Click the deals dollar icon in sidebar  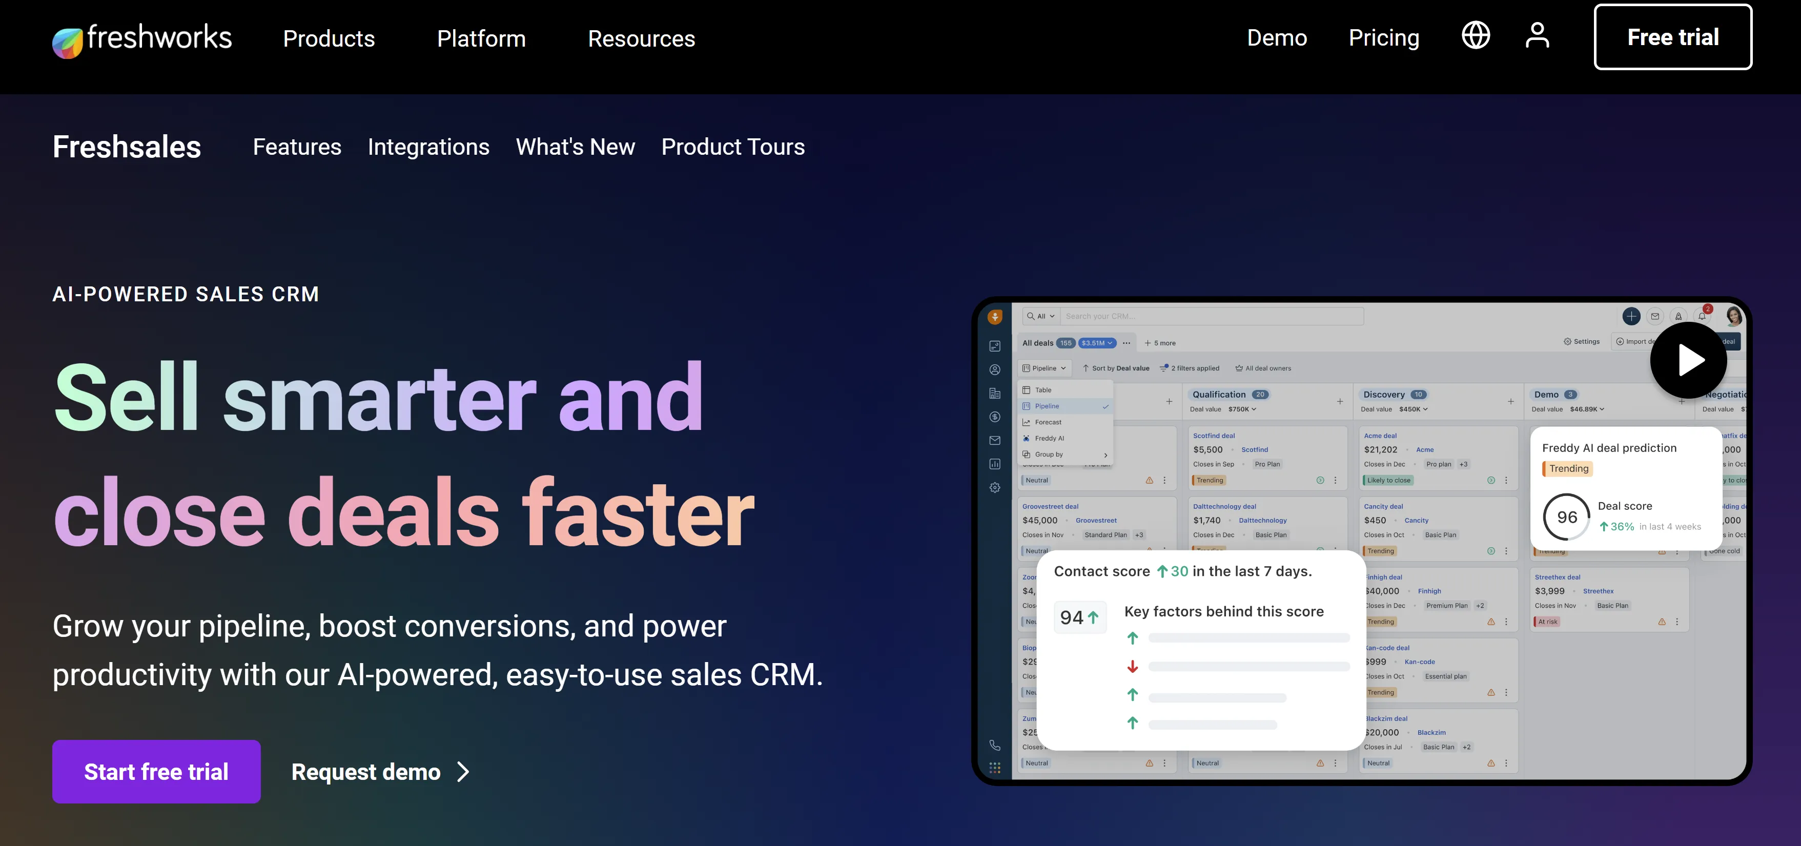(x=995, y=417)
